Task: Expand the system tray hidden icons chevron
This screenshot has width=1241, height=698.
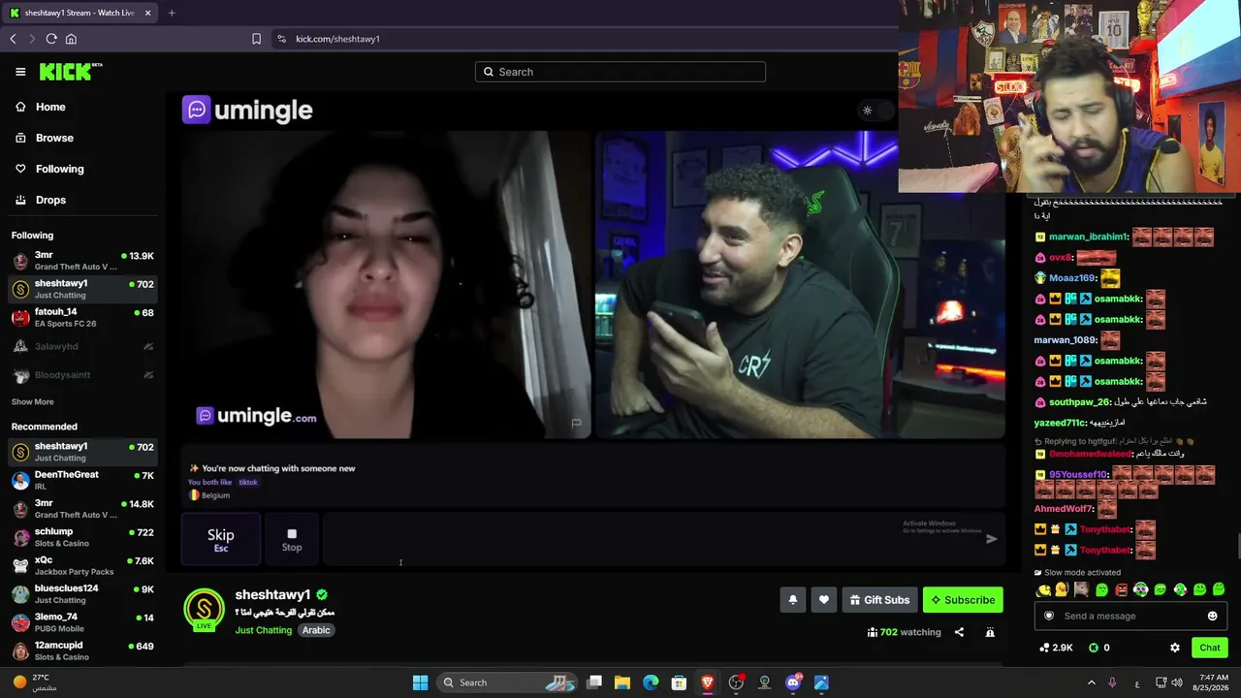Action: pos(1091,682)
